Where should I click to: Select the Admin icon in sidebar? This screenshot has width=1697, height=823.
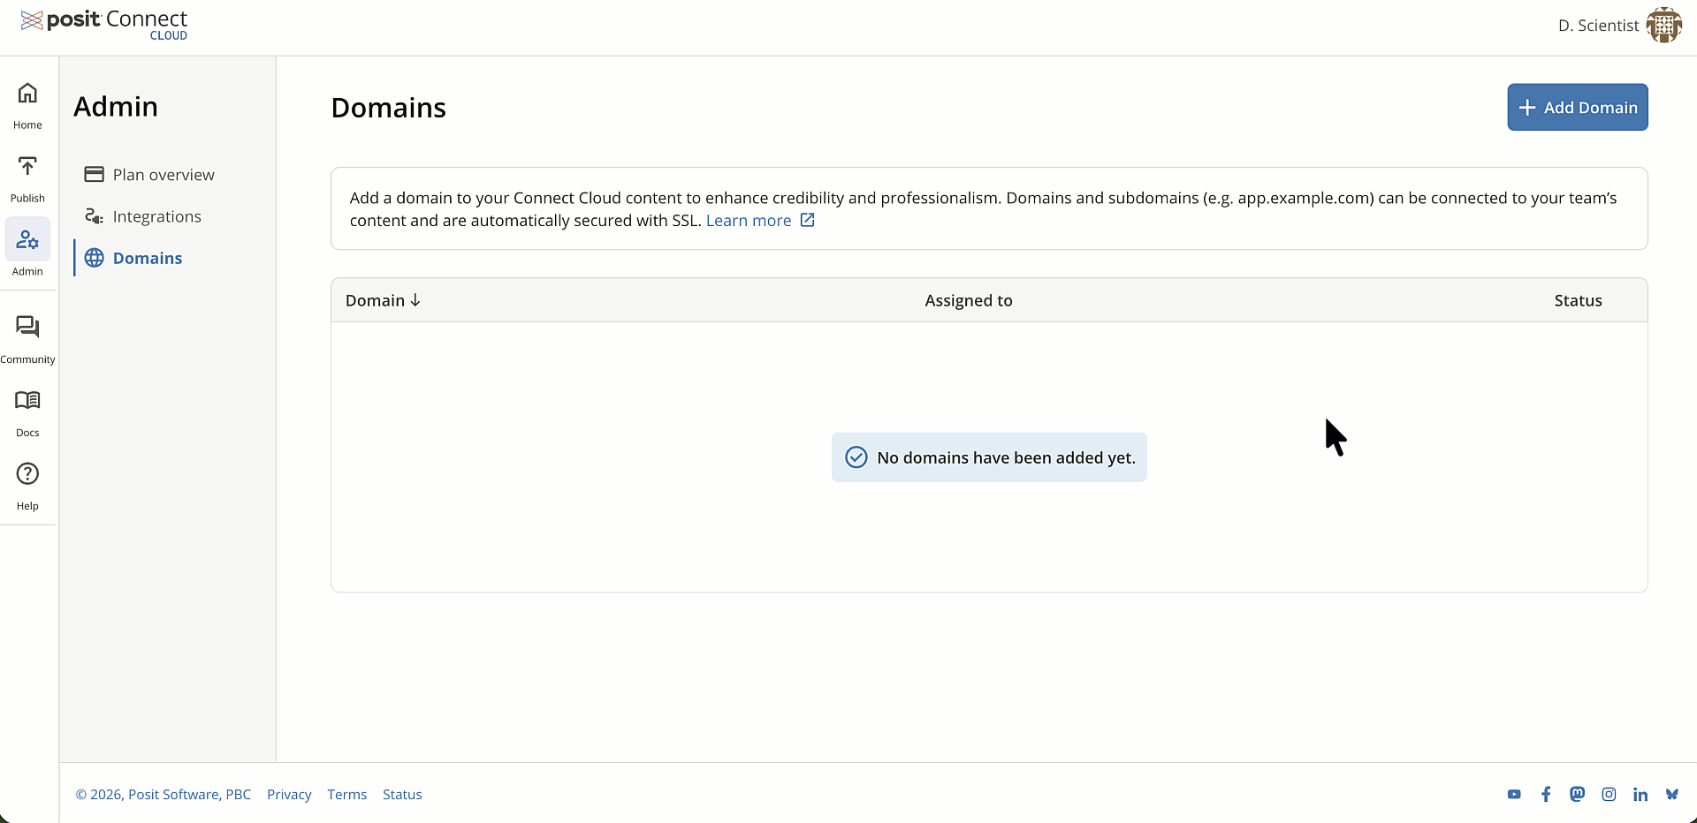pyautogui.click(x=27, y=240)
